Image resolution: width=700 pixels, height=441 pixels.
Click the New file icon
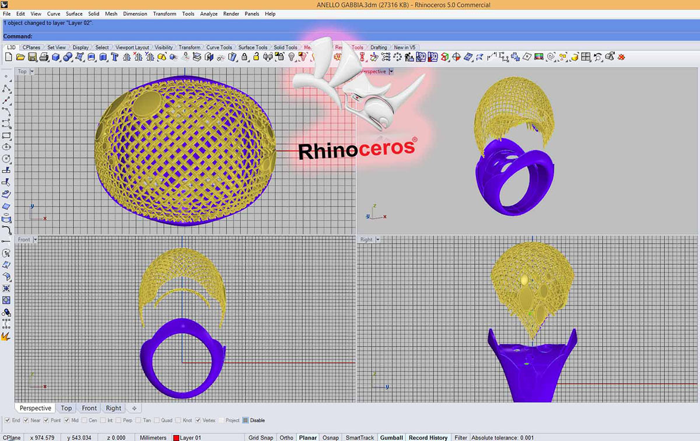(9, 57)
